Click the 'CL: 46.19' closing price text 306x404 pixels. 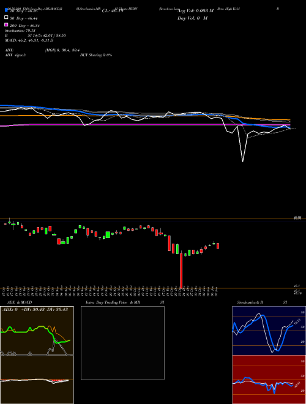tap(113, 11)
